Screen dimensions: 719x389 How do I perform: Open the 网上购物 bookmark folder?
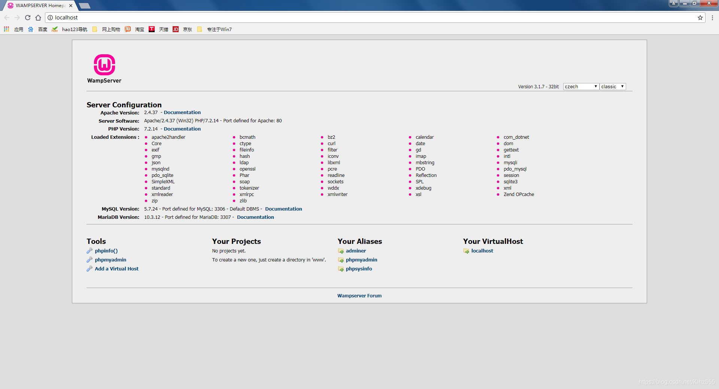point(107,29)
